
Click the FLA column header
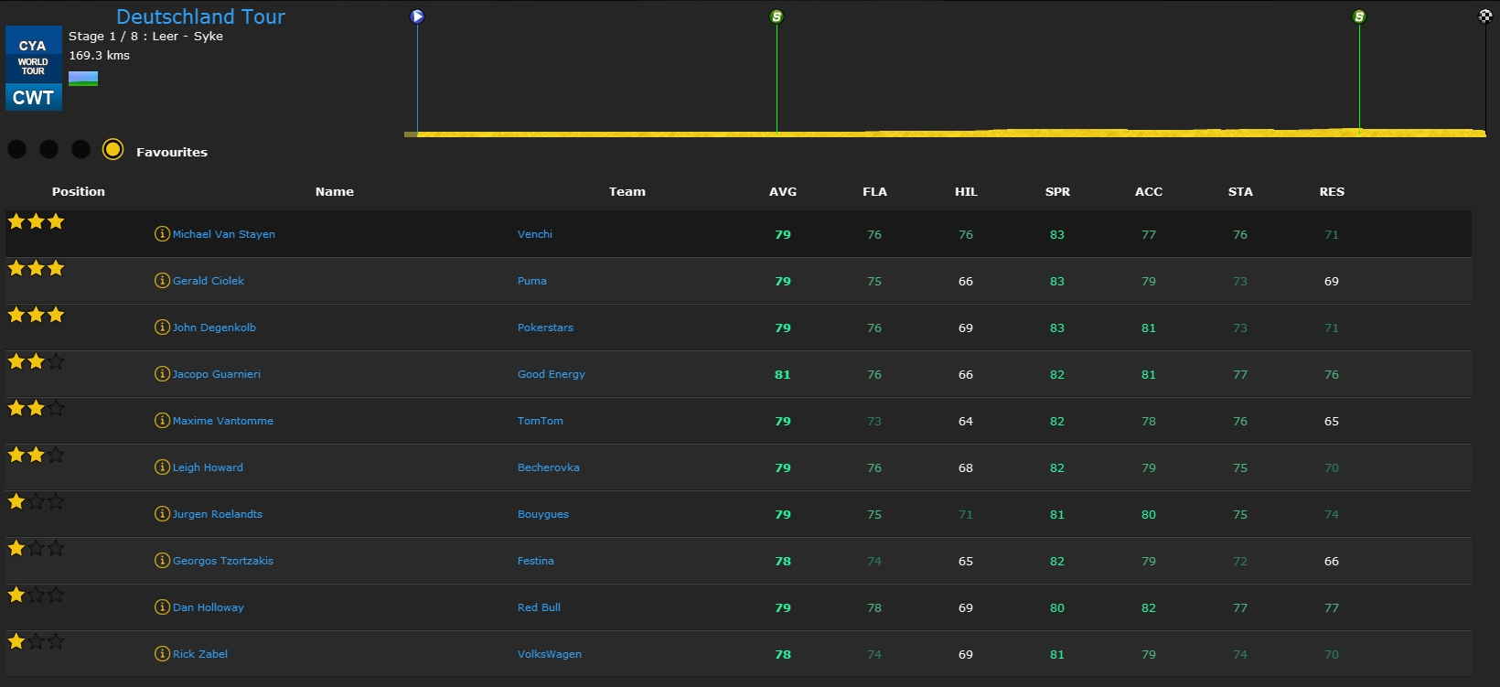(x=874, y=191)
